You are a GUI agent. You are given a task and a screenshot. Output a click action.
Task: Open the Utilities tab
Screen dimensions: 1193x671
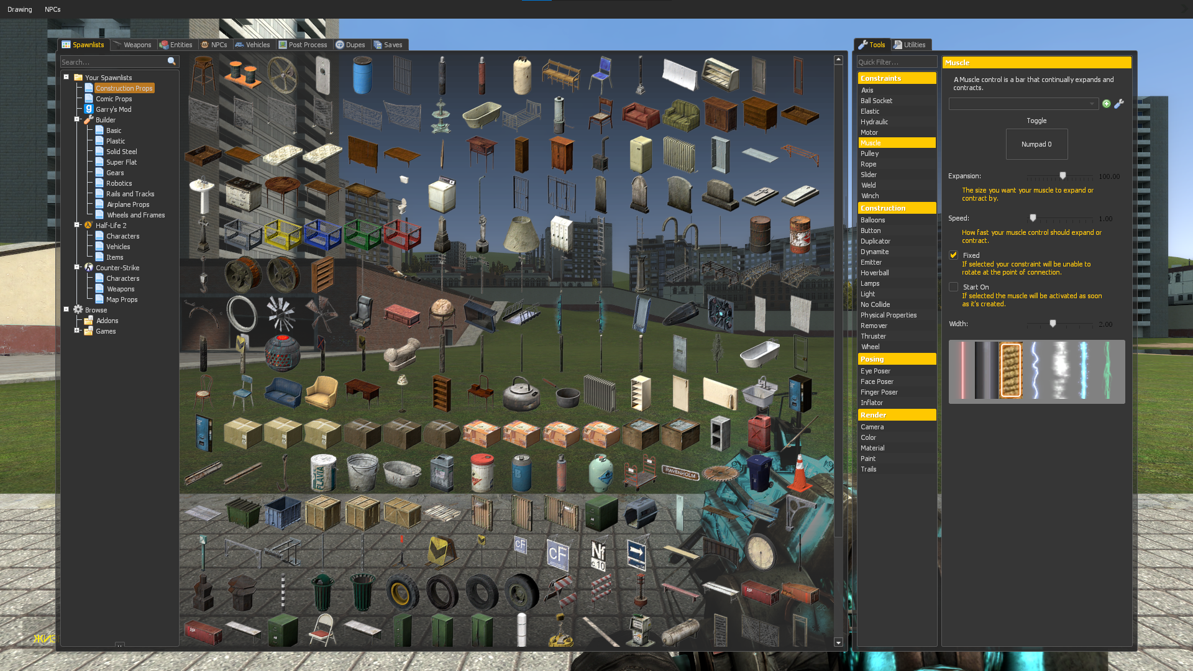(x=911, y=45)
